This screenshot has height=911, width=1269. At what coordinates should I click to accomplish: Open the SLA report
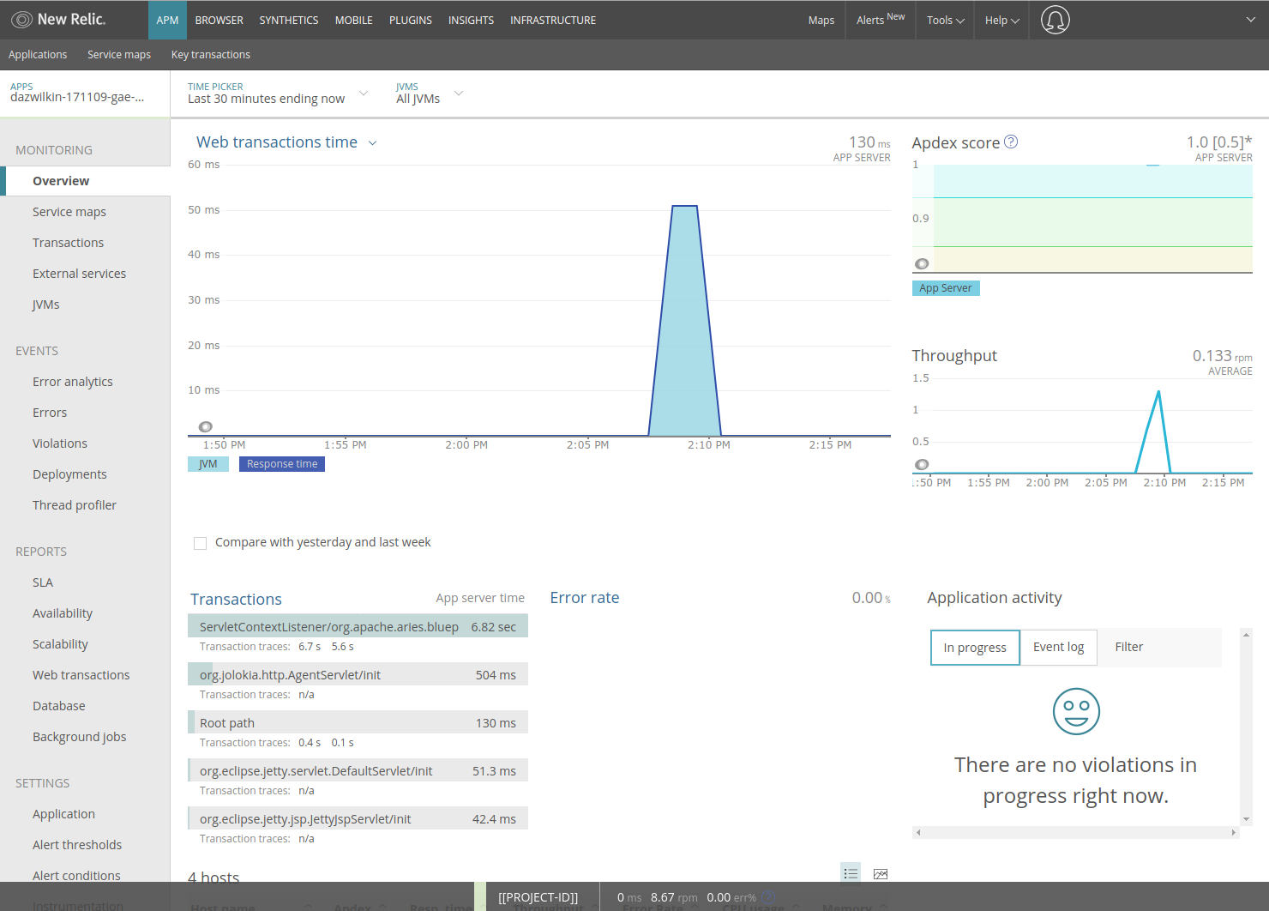point(43,582)
